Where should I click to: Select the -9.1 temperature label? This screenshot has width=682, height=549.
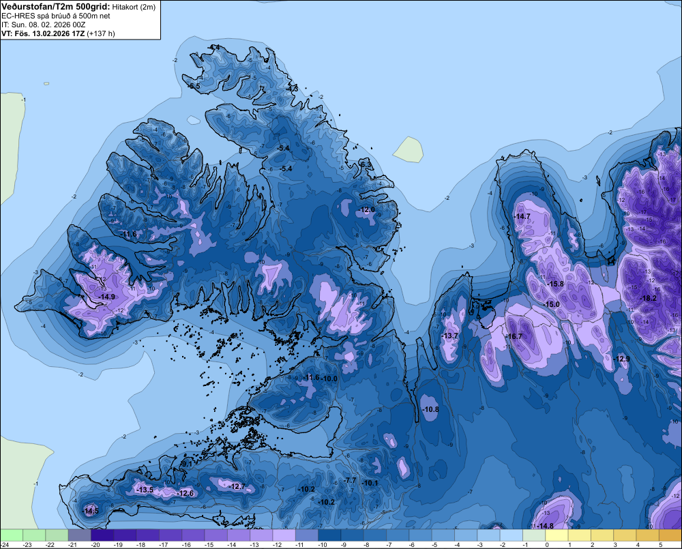(x=186, y=464)
